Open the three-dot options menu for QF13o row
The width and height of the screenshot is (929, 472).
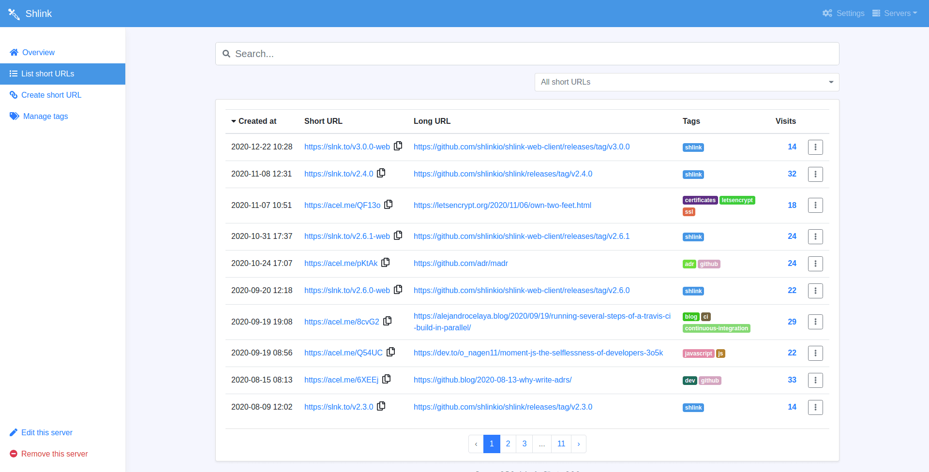[815, 205]
